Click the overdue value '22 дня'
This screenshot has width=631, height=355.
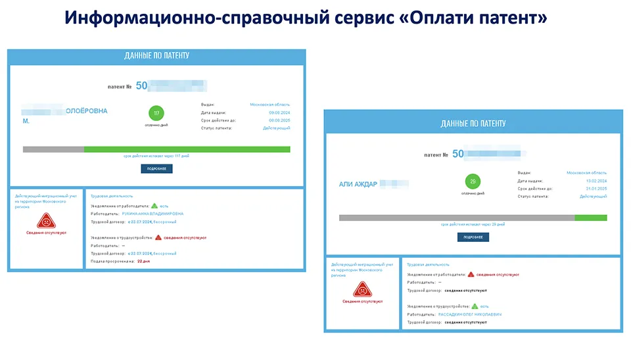pyautogui.click(x=144, y=261)
